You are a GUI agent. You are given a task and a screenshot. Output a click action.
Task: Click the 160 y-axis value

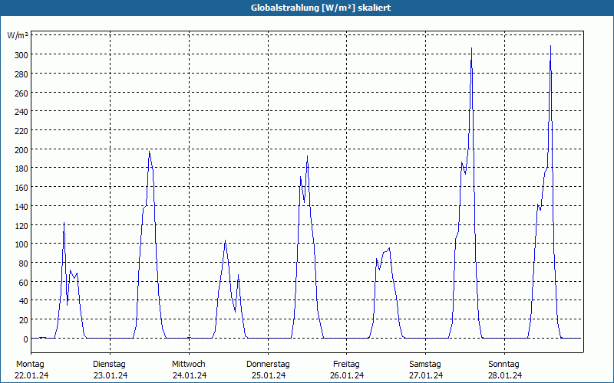(x=21, y=188)
